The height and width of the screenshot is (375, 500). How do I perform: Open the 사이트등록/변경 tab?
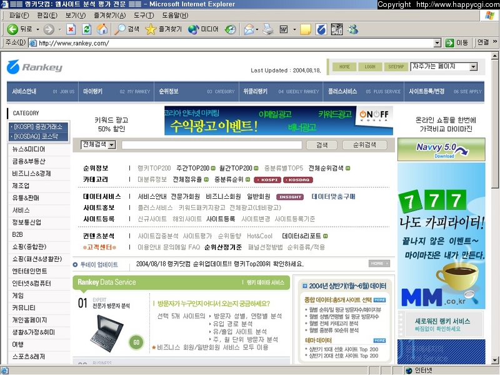click(444, 91)
